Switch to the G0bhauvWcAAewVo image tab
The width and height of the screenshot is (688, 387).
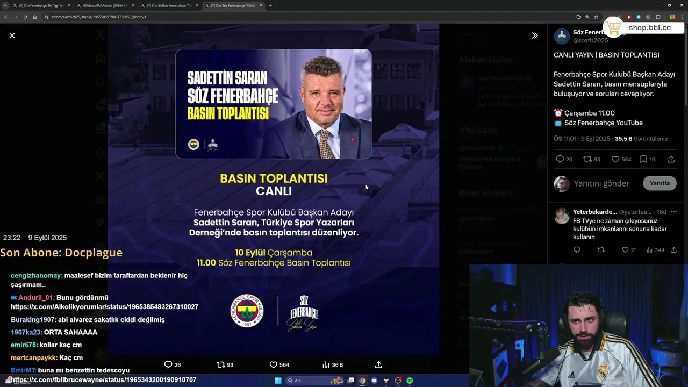click(x=105, y=5)
